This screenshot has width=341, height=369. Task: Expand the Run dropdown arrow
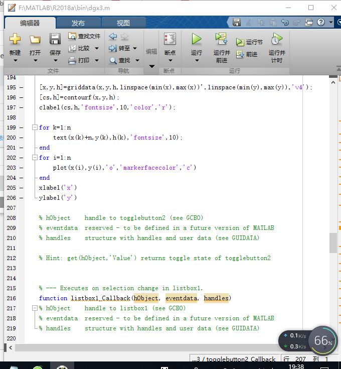[x=197, y=60]
